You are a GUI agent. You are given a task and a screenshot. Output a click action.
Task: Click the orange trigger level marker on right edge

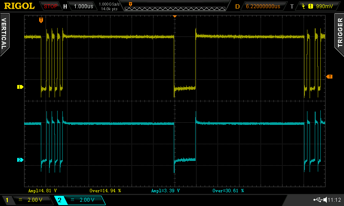coord(329,77)
